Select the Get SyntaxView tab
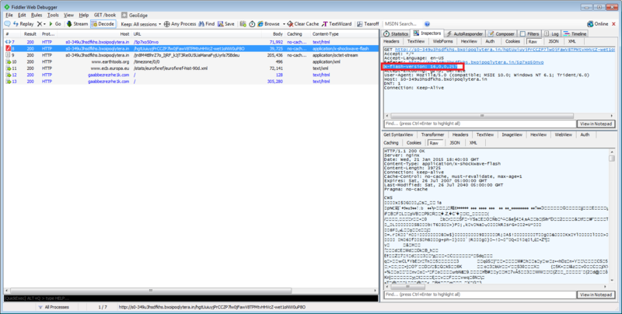This screenshot has width=622, height=314. (x=398, y=134)
